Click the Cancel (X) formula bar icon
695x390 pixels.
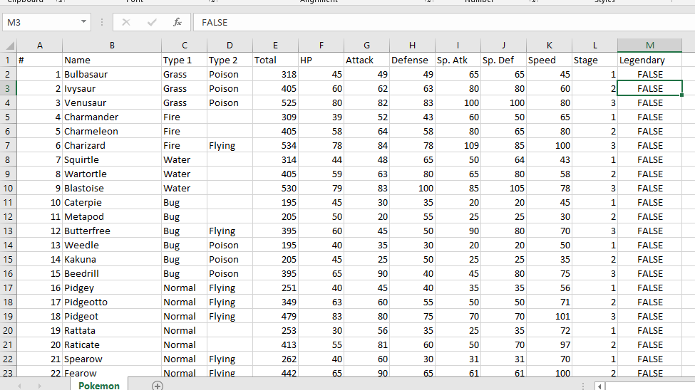point(126,22)
